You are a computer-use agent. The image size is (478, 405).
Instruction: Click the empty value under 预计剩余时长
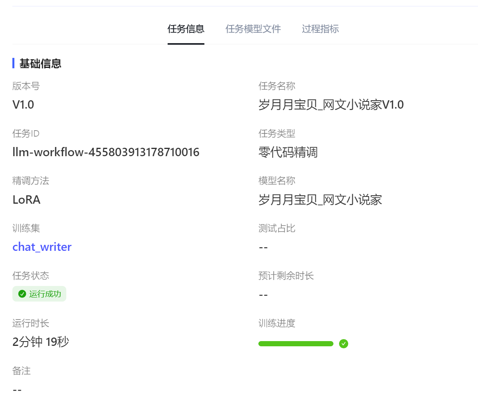[263, 295]
